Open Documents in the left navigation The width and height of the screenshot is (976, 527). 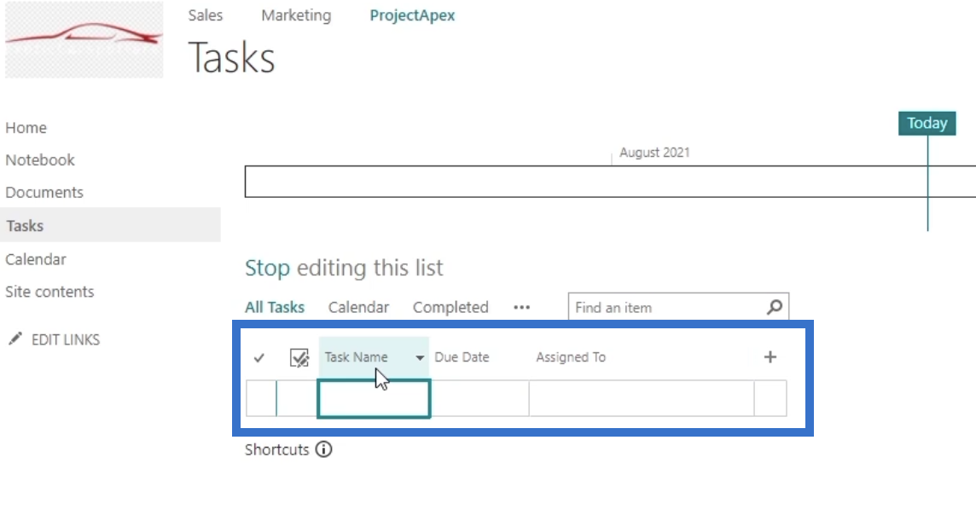[44, 192]
